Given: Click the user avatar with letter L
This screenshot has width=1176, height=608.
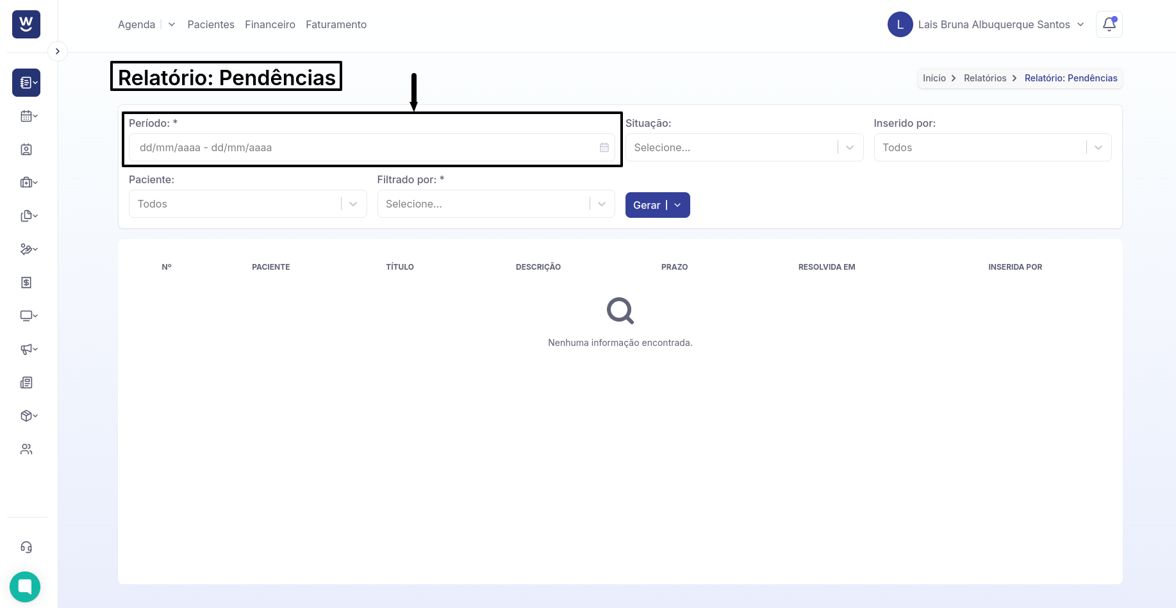Looking at the screenshot, I should (900, 24).
